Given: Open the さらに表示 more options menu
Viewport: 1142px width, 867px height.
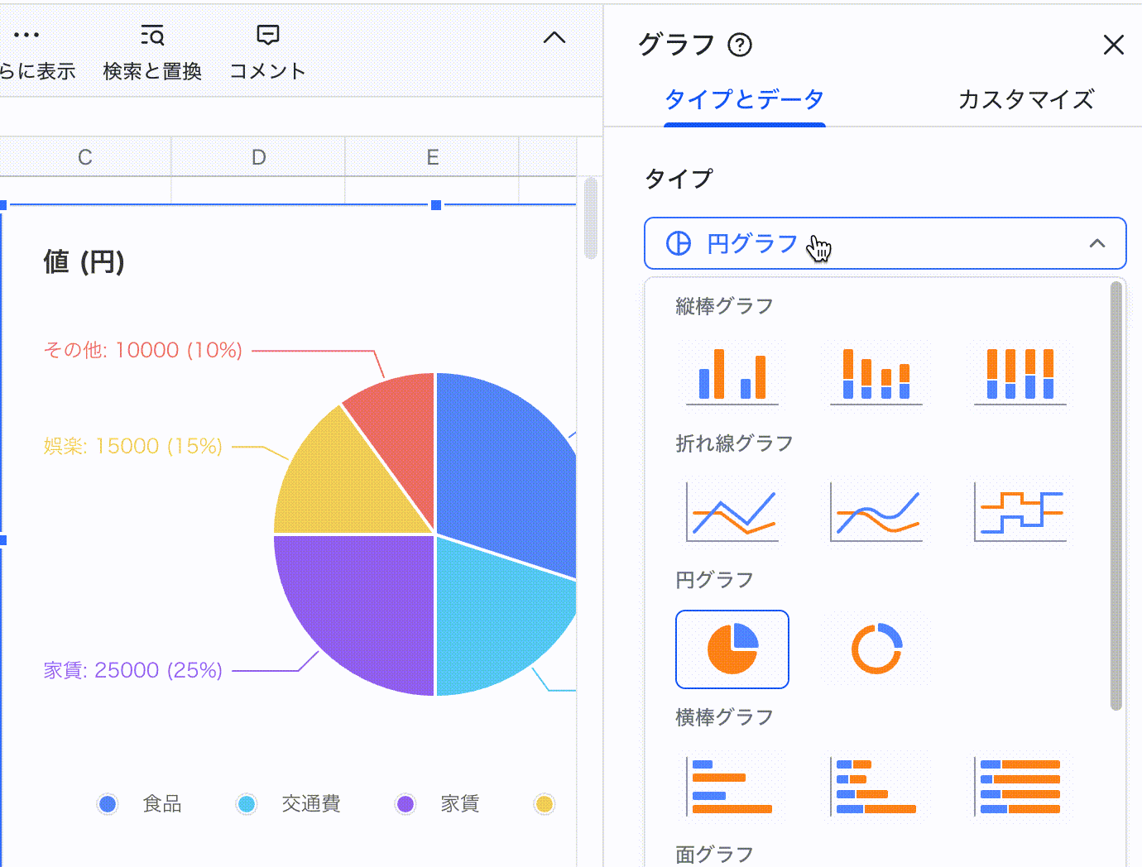Looking at the screenshot, I should click(x=27, y=50).
